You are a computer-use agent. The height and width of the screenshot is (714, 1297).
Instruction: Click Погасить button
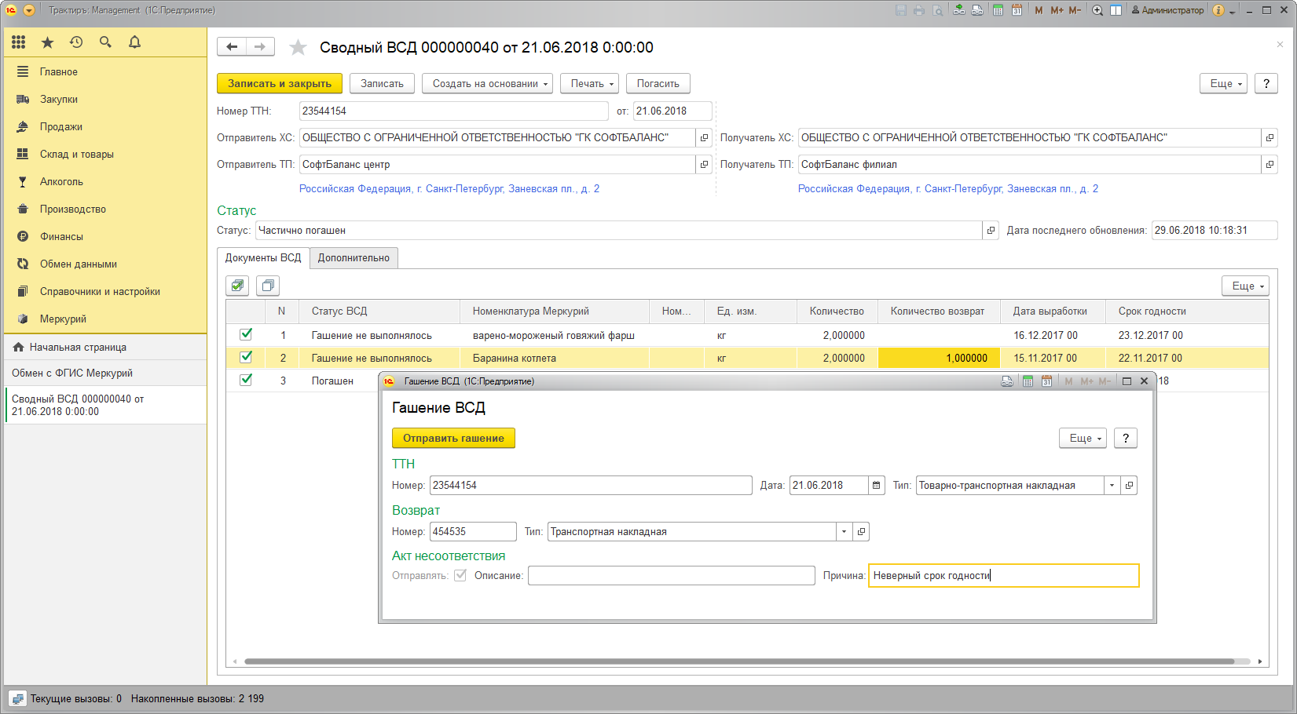click(x=658, y=83)
